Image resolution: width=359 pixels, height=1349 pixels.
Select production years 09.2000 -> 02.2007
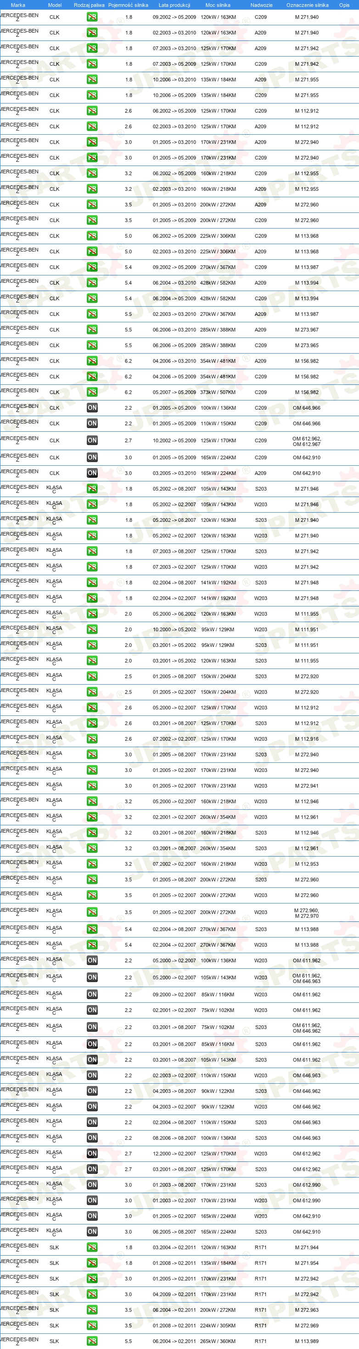click(x=174, y=995)
